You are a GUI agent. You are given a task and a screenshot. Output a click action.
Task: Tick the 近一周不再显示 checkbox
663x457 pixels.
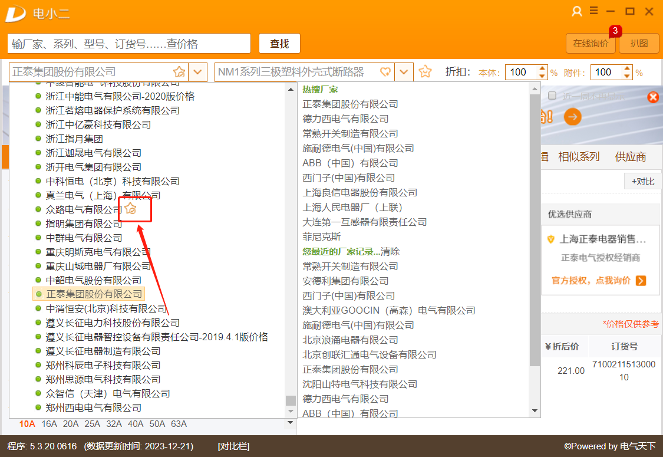552,96
